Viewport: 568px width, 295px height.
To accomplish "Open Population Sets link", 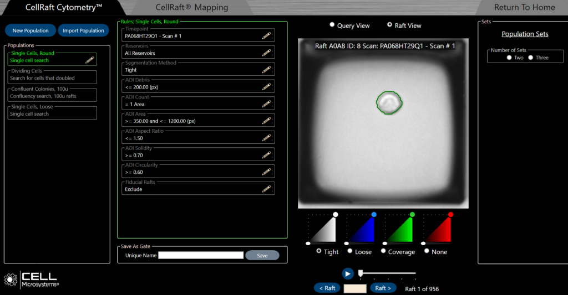I will tap(525, 34).
